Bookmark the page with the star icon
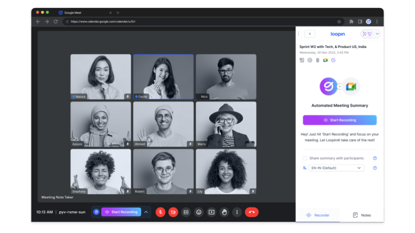The image size is (415, 233). tap(339, 22)
